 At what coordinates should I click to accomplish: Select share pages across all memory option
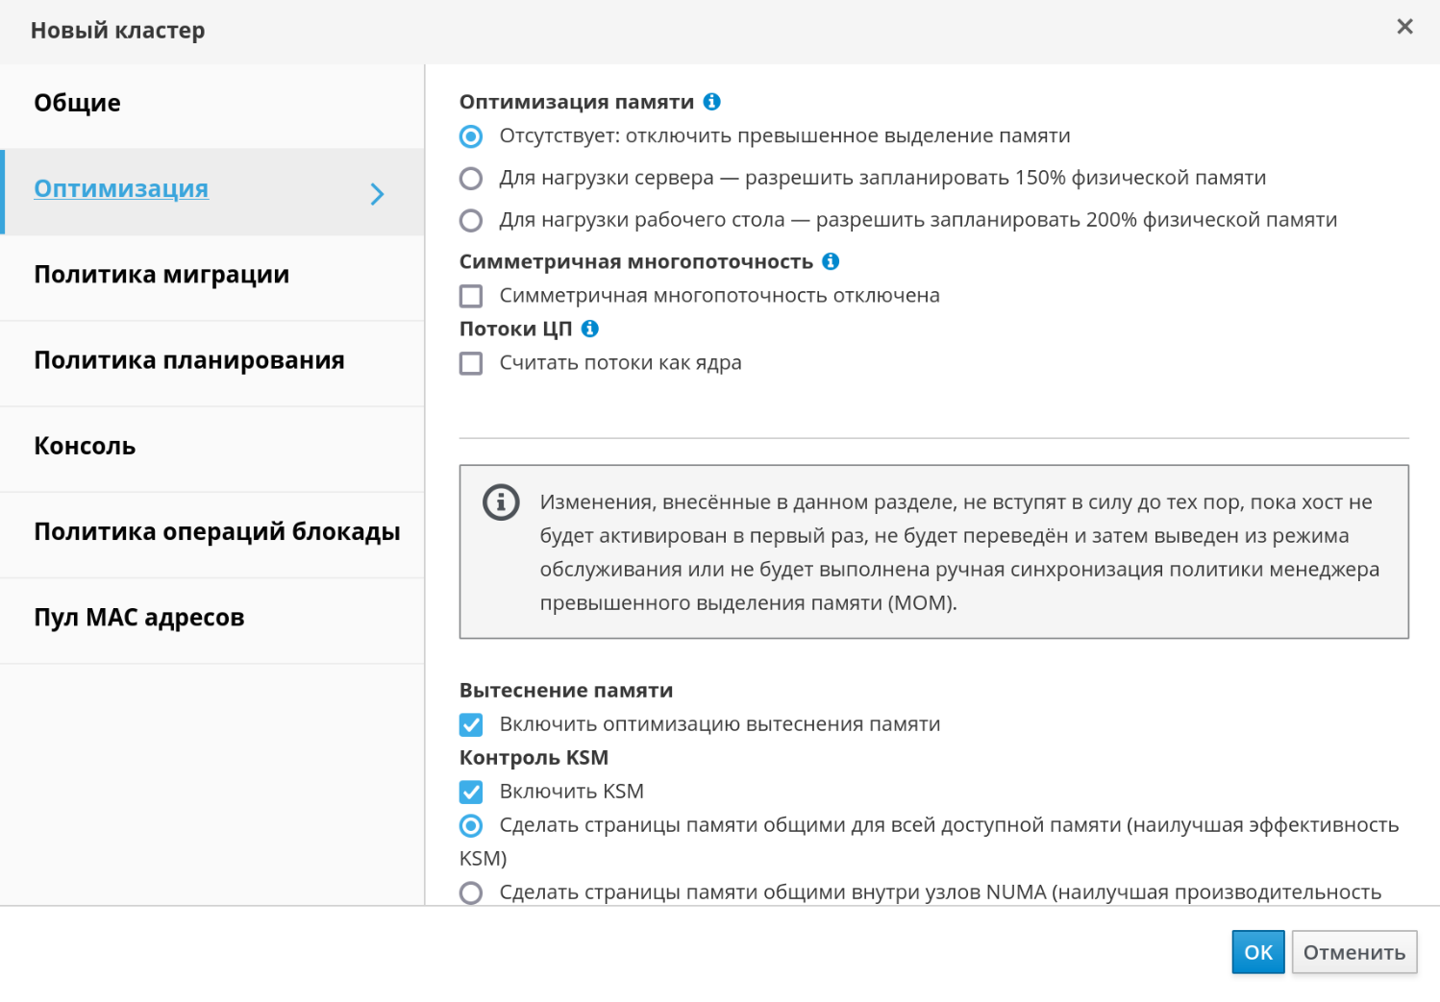coord(471,825)
